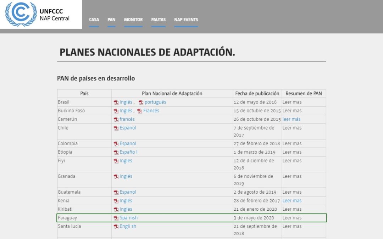Click the PDF icon in the Chile row
This screenshot has height=239, width=383.
pos(116,128)
